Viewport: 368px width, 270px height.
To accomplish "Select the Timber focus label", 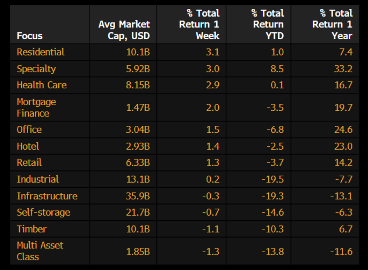I will coord(32,229).
